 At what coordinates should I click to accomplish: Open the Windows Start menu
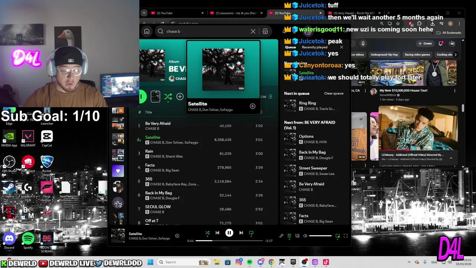click(x=150, y=262)
